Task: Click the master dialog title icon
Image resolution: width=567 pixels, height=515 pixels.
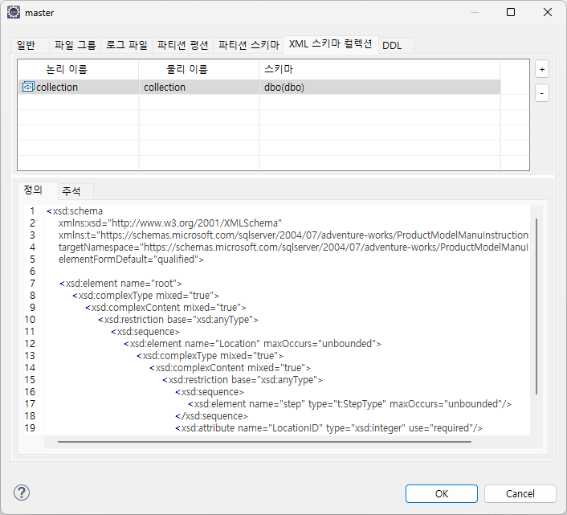Action: tap(14, 13)
